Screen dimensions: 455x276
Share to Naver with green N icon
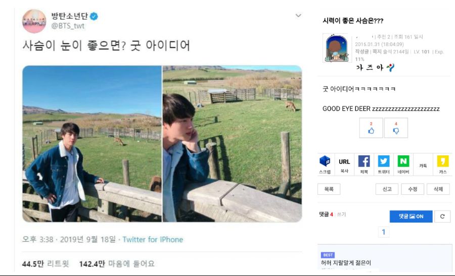tap(403, 164)
